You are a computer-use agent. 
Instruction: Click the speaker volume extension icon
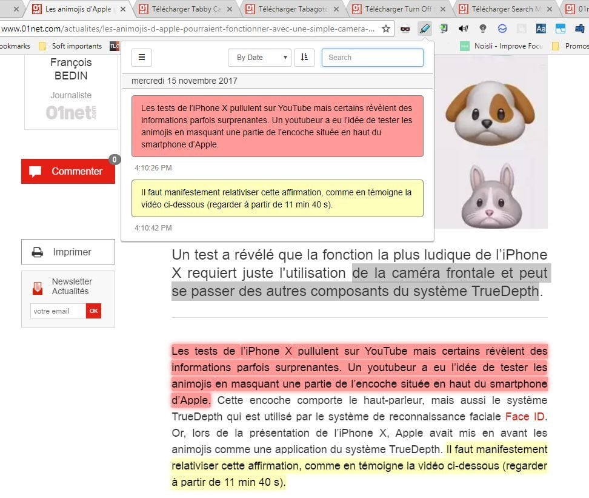tap(464, 29)
